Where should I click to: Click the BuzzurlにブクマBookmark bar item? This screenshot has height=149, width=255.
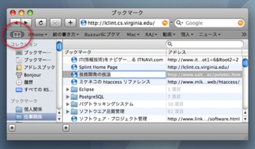click(x=102, y=34)
